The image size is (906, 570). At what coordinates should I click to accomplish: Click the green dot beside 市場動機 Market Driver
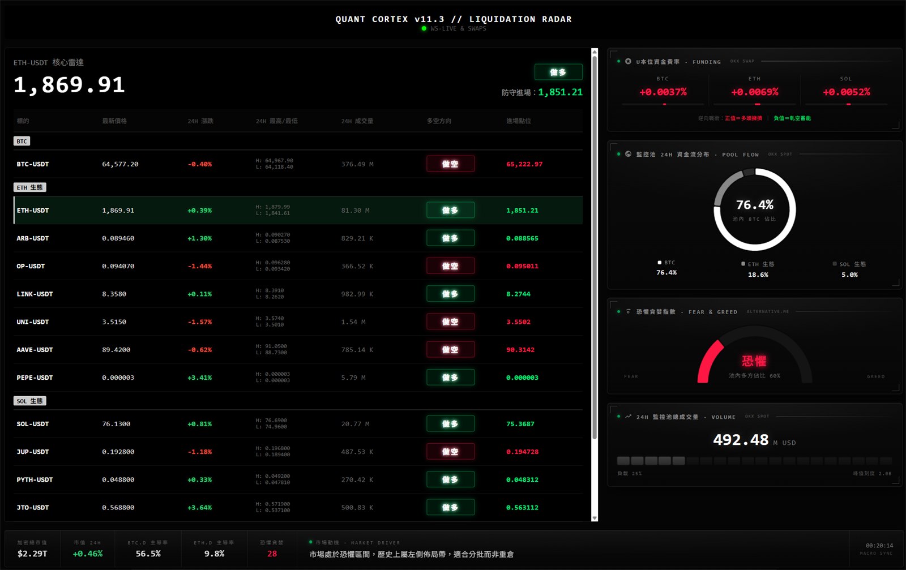pyautogui.click(x=311, y=542)
